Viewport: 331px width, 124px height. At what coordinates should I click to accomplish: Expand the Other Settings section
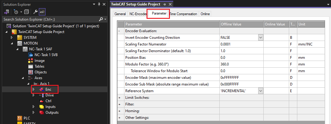click(119, 118)
